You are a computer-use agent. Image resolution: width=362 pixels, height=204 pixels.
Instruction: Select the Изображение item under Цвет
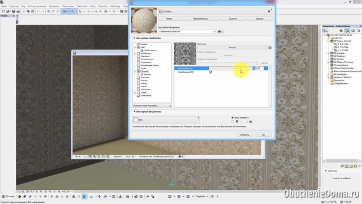150,50
